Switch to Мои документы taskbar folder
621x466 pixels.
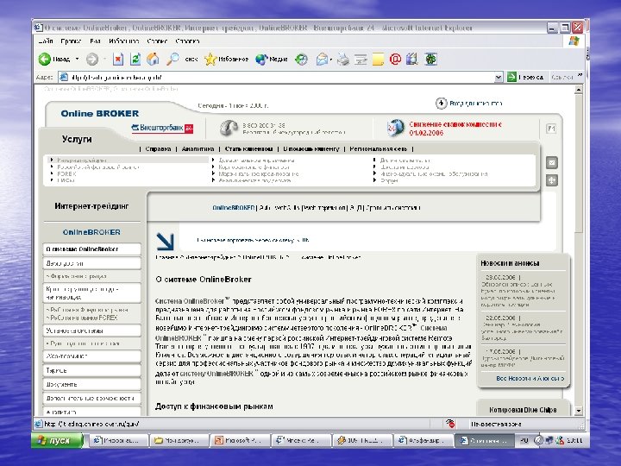coord(180,440)
